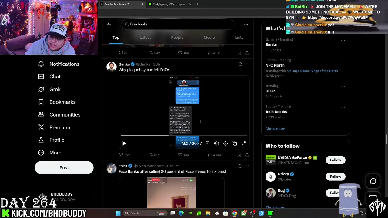This screenshot has width=388, height=218.
Task: Switch to the Latest tab
Action: (145, 38)
